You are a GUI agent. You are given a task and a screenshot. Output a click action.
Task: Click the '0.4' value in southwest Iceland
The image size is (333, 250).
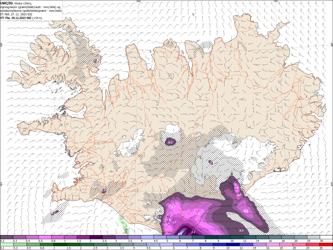point(104,191)
